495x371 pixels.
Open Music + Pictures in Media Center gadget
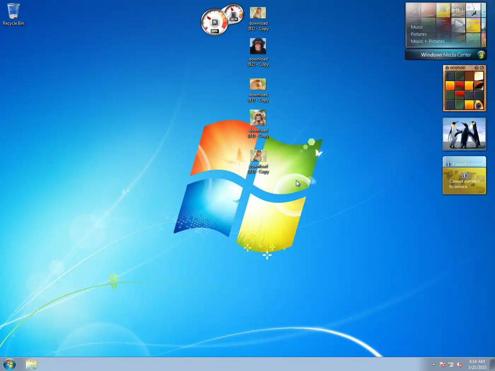(x=428, y=41)
